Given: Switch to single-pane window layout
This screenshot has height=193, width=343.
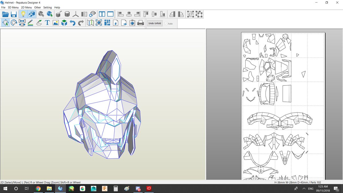Looking at the screenshot, I should [x=110, y=14].
